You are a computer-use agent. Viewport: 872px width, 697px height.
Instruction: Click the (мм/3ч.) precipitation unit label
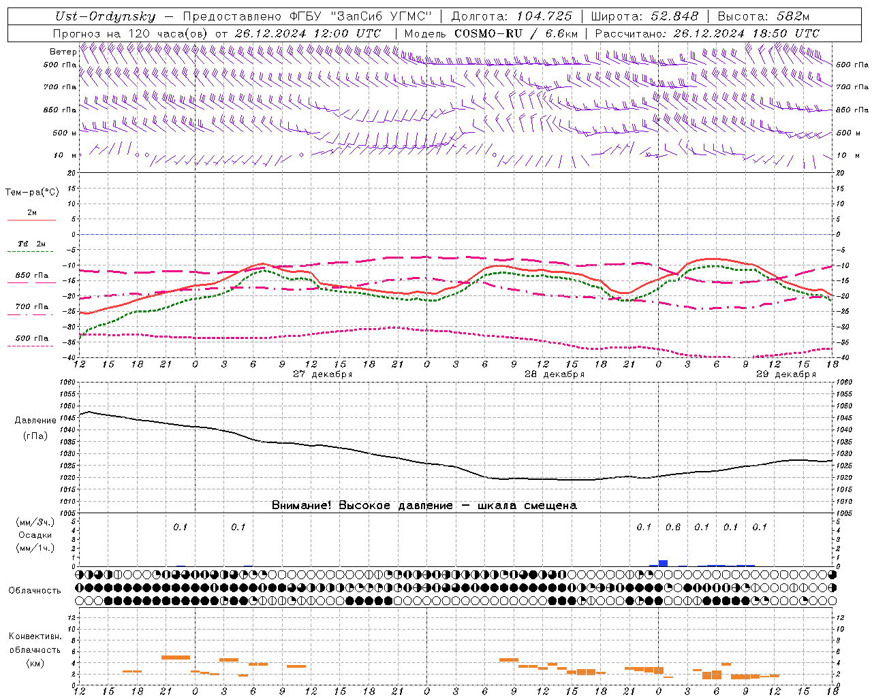35,522
